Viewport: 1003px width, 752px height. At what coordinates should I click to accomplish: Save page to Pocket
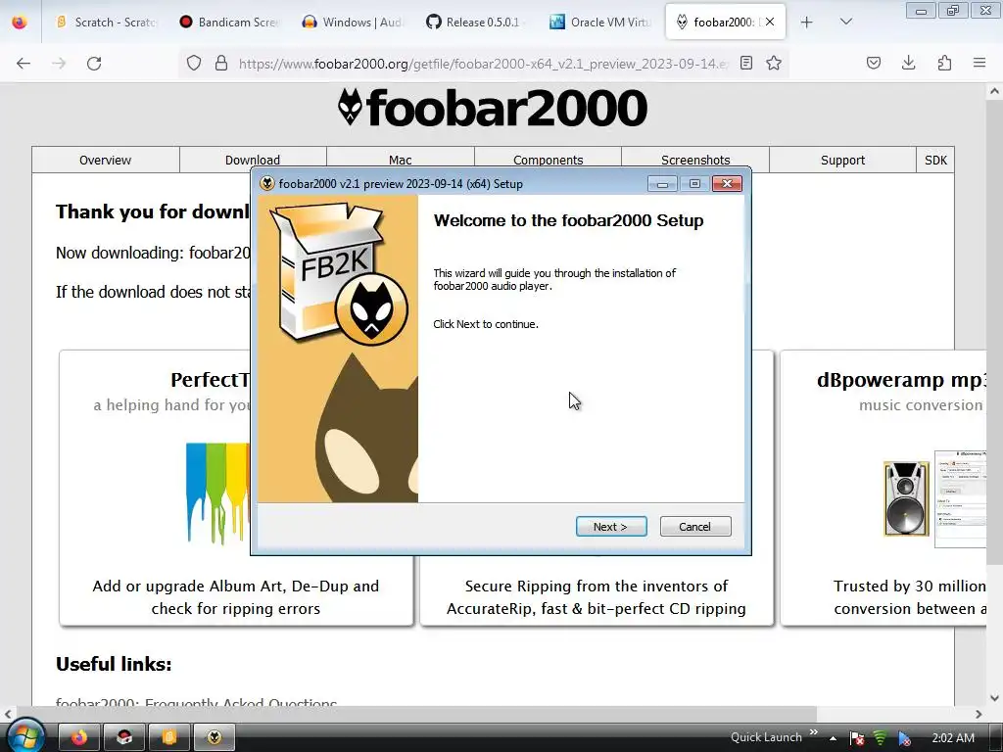(x=874, y=63)
